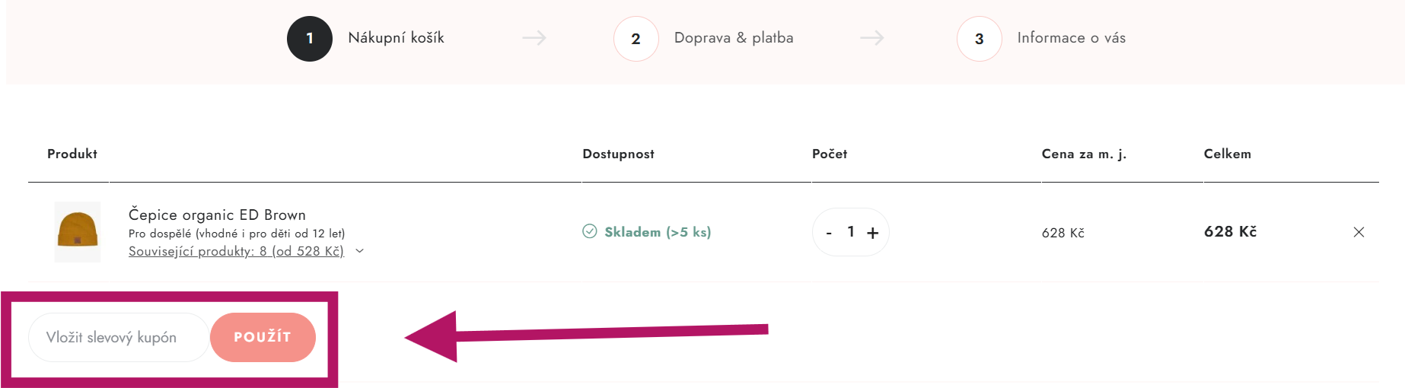The height and width of the screenshot is (388, 1405).
Task: Expand related products with the chevron
Action: [360, 251]
